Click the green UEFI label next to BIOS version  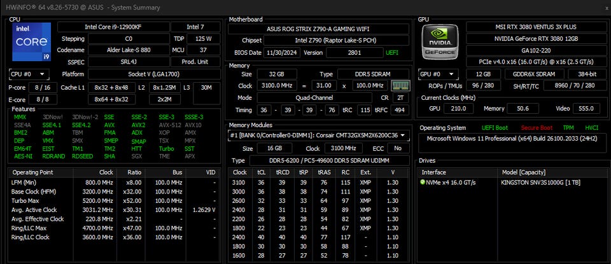[x=392, y=53]
